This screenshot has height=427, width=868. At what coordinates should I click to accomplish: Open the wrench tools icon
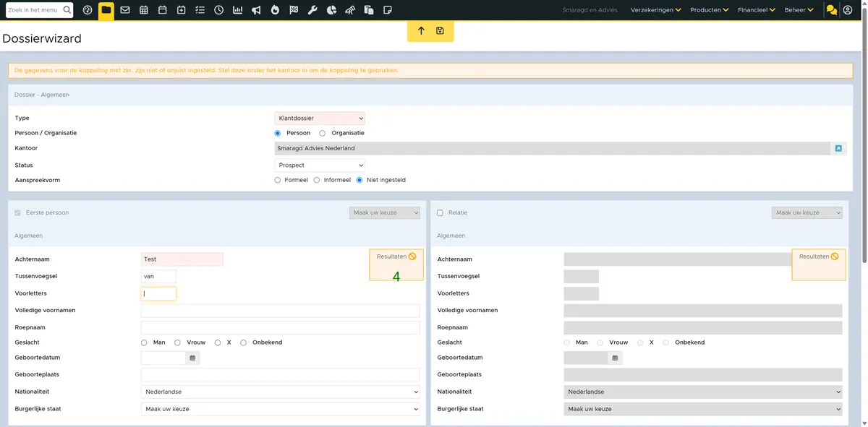coord(312,10)
